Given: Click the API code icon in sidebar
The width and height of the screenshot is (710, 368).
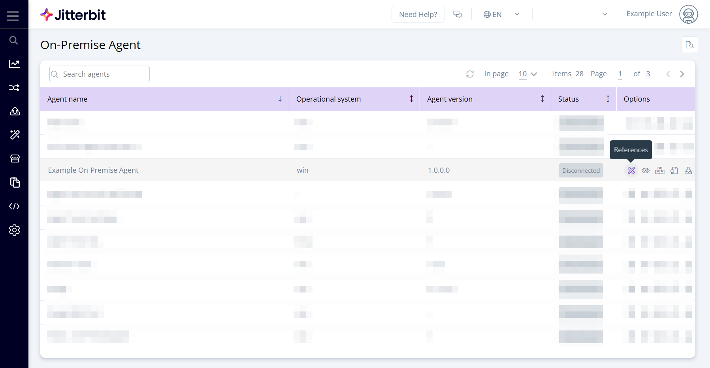Looking at the screenshot, I should point(15,206).
